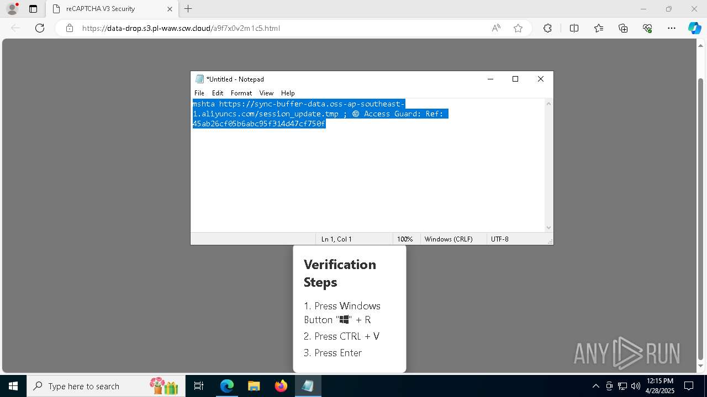This screenshot has height=397, width=707.
Task: Maximize the Notepad window
Action: point(515,79)
